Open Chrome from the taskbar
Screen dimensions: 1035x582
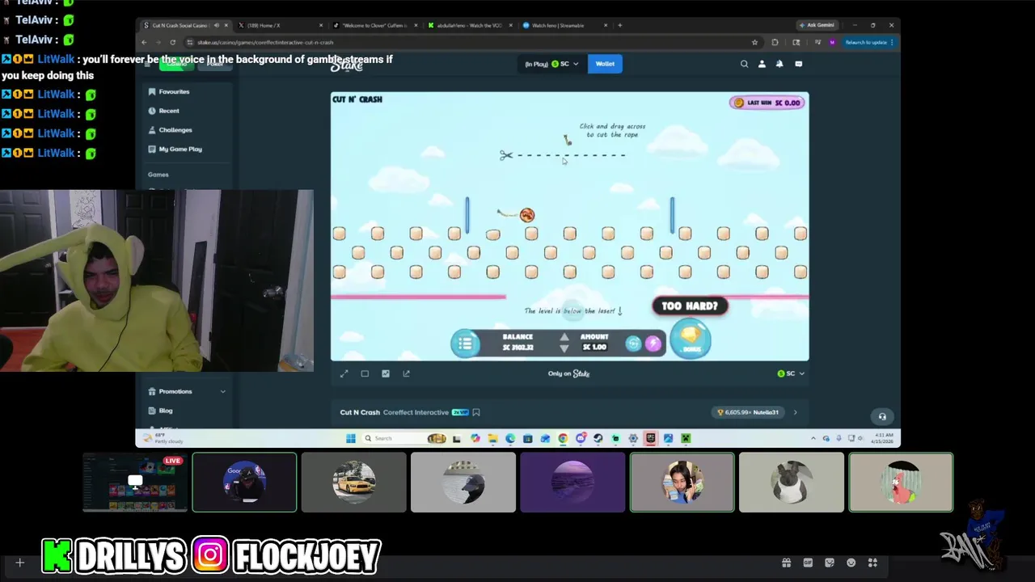click(563, 438)
